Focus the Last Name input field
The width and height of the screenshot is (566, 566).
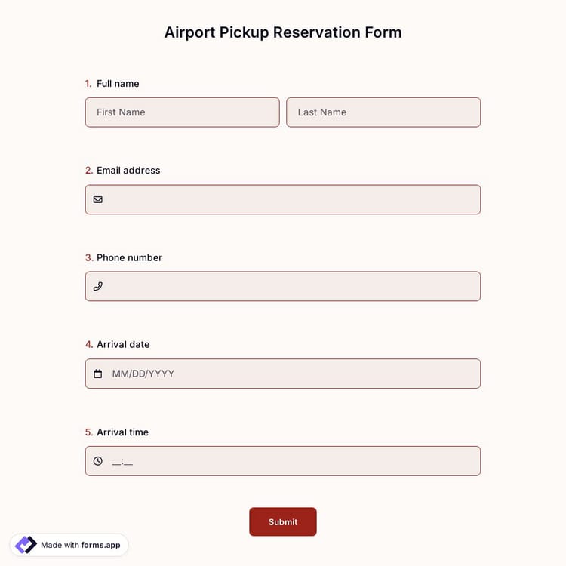[383, 112]
